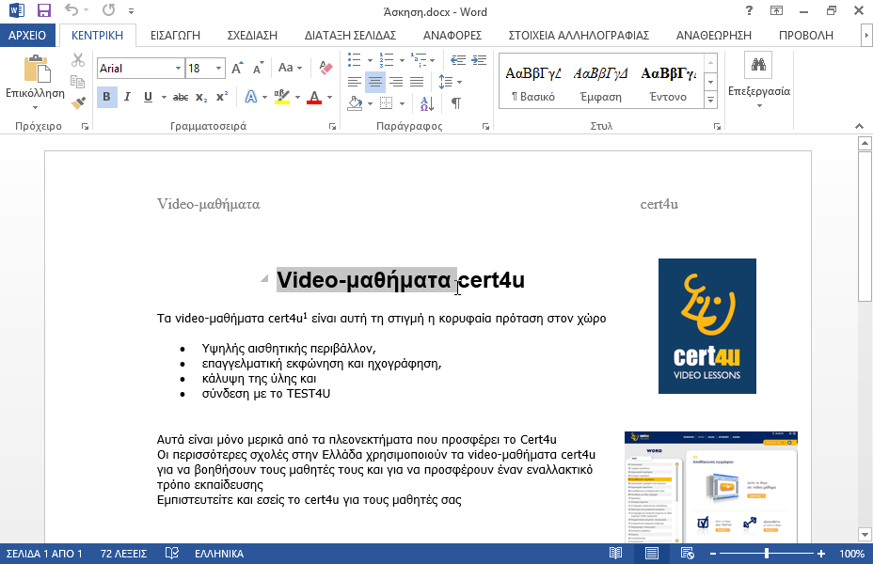This screenshot has height=564, width=873.
Task: Click the 72 ΛΕΞΕΙΣ word count
Action: tap(123, 554)
